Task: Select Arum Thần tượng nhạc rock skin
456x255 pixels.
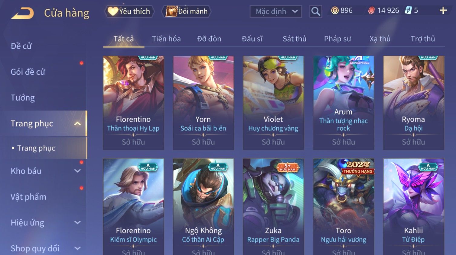Action: coord(344,103)
